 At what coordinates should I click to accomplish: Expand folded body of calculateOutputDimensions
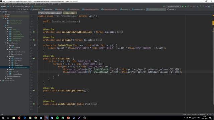pos(120,32)
